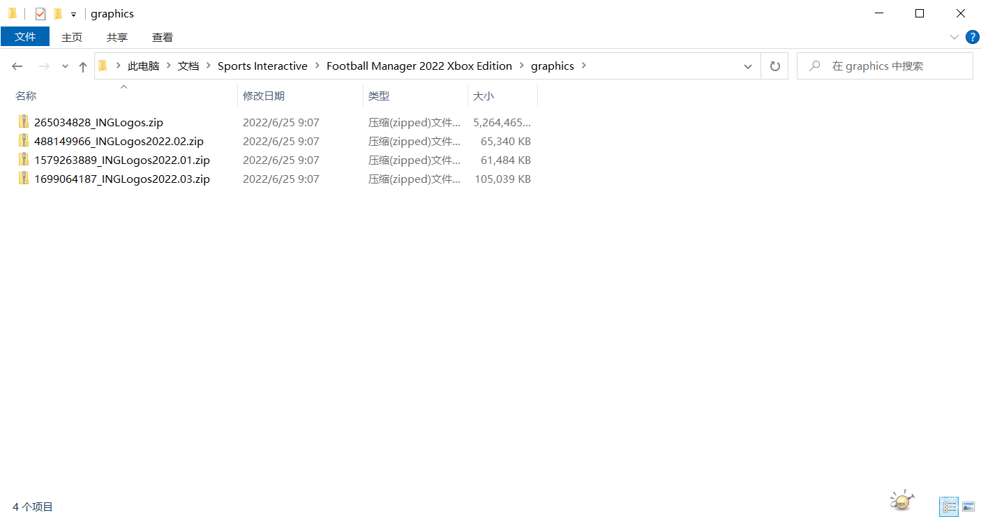Image resolution: width=981 pixels, height=517 pixels.
Task: Click the Properties quick access icon
Action: pos(40,13)
